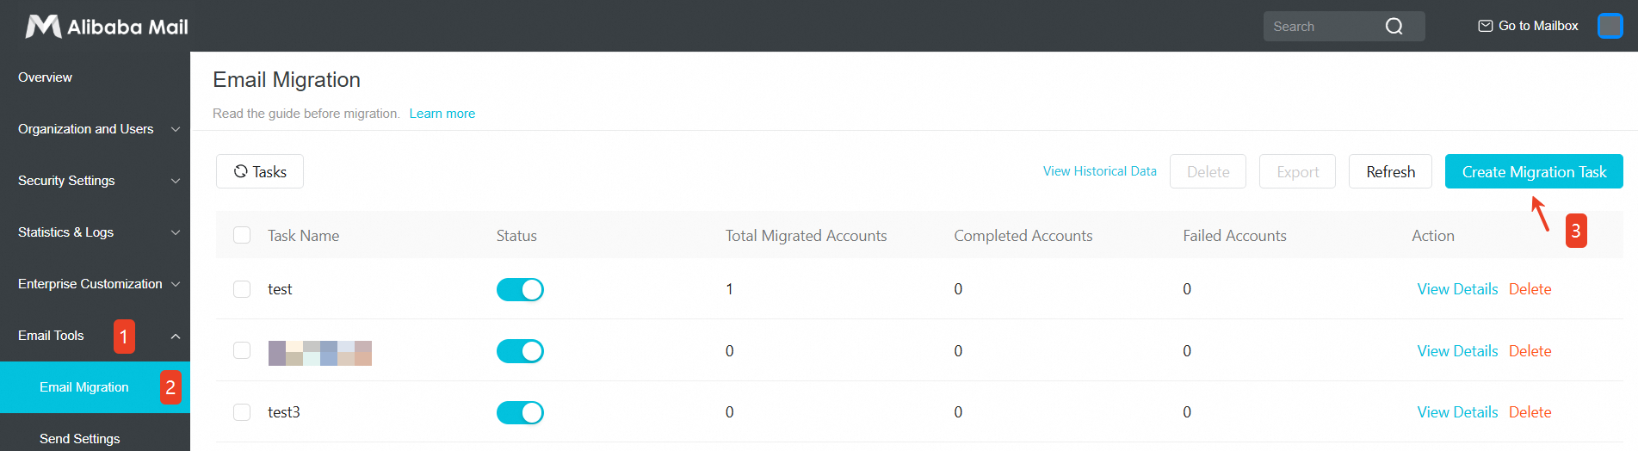Check the box for the blurred-name task

pos(242,350)
